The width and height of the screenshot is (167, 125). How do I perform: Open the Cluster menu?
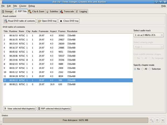tap(23, 6)
